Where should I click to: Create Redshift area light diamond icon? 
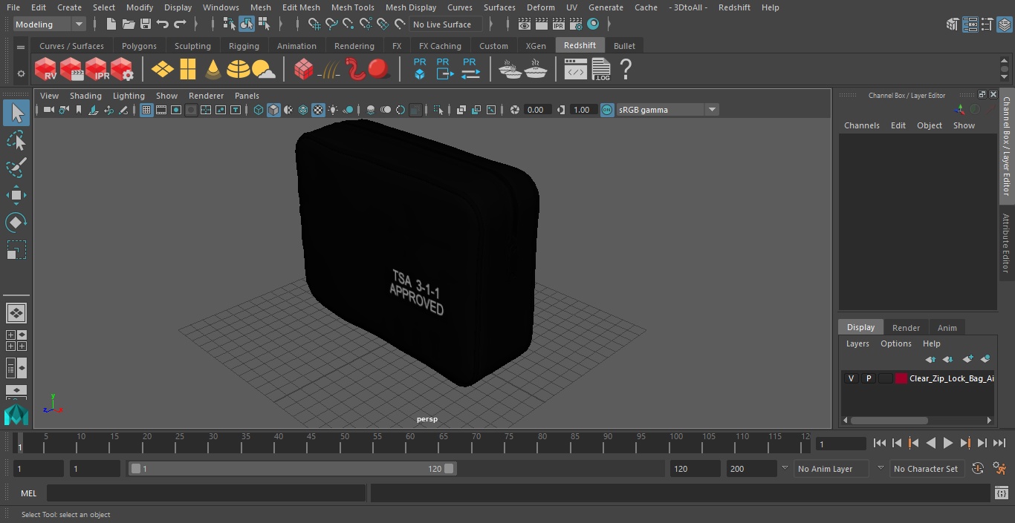point(163,70)
